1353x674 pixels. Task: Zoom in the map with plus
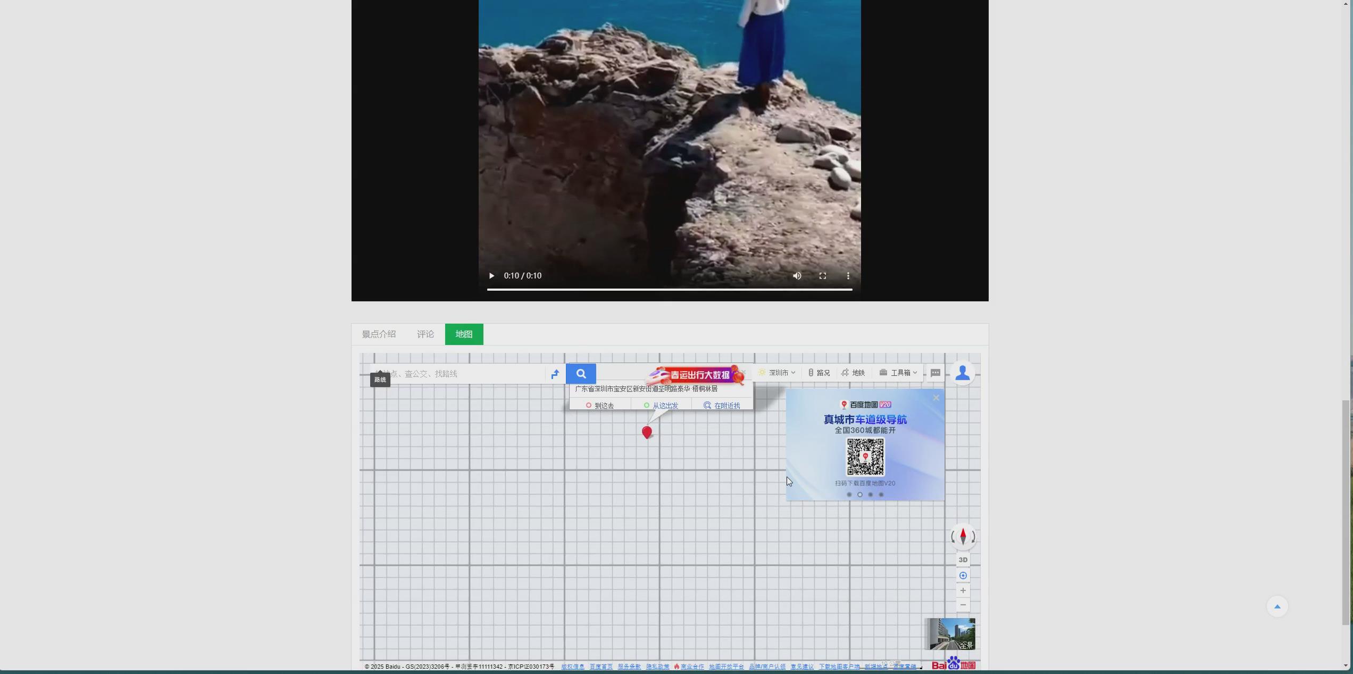963,591
